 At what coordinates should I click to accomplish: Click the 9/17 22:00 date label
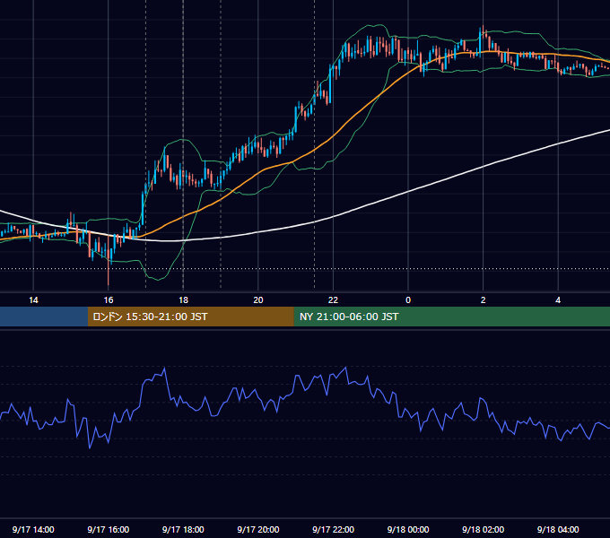[x=334, y=529]
